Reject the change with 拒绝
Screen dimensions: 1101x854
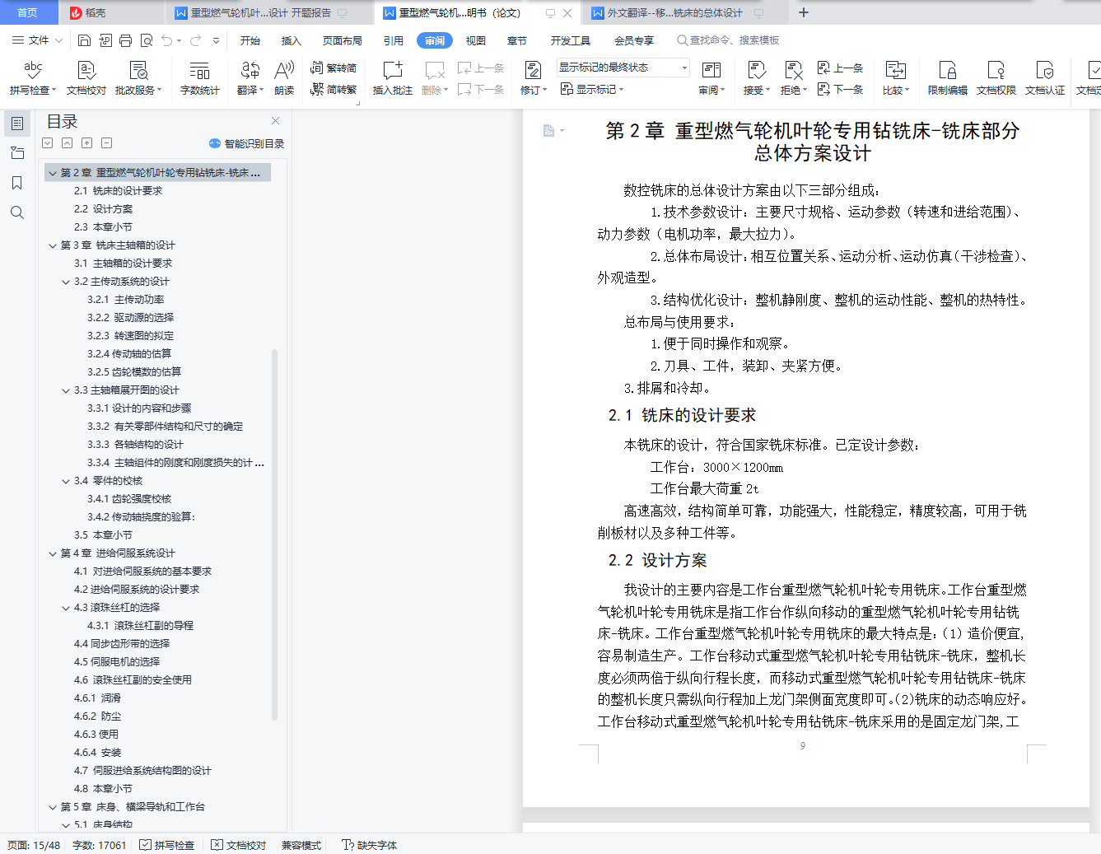click(x=793, y=78)
